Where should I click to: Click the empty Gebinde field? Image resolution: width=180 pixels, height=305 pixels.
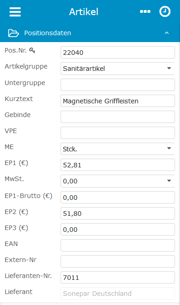118,117
